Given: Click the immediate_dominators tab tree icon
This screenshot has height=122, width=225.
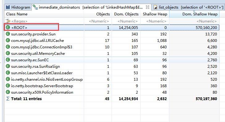Looking at the screenshot, I should tap(35, 7).
